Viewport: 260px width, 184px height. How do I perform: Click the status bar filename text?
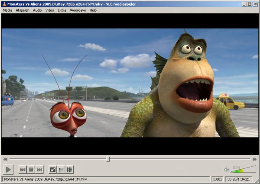pyautogui.click(x=45, y=179)
